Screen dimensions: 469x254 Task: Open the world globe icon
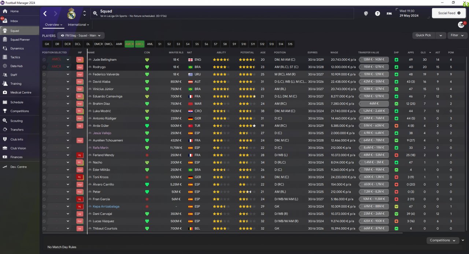point(366,14)
